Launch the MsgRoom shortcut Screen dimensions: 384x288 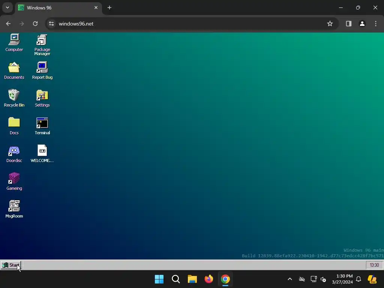(14, 209)
